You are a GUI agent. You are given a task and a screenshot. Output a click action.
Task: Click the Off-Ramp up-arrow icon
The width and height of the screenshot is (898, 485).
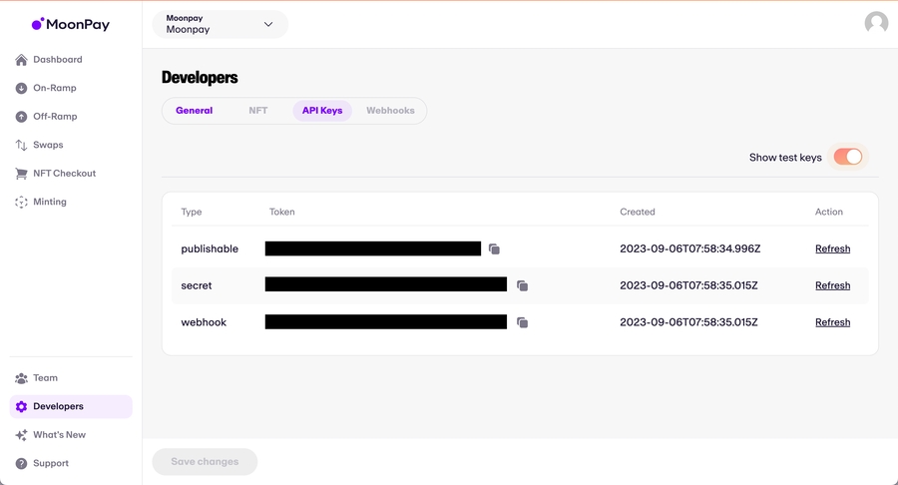[x=21, y=117]
